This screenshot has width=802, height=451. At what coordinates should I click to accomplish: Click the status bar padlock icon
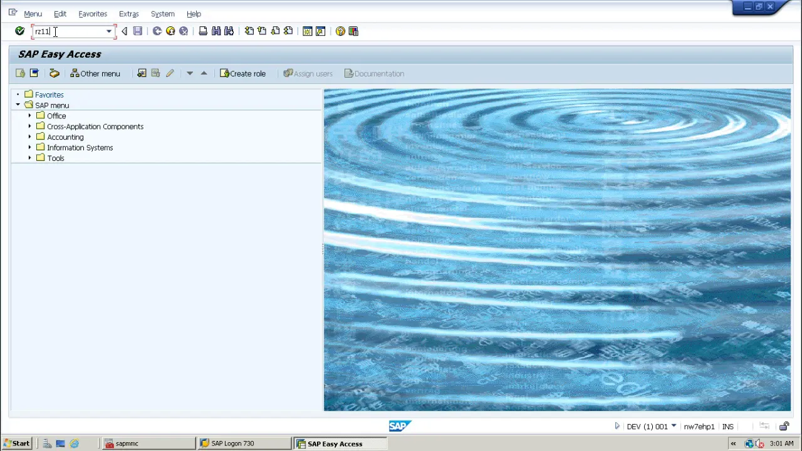(784, 427)
